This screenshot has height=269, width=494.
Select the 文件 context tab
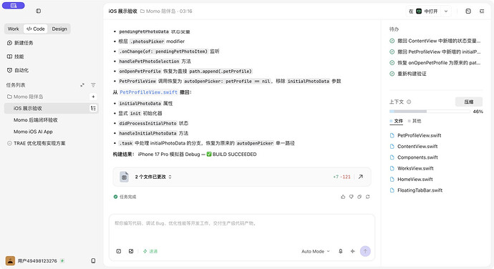pyautogui.click(x=397, y=121)
